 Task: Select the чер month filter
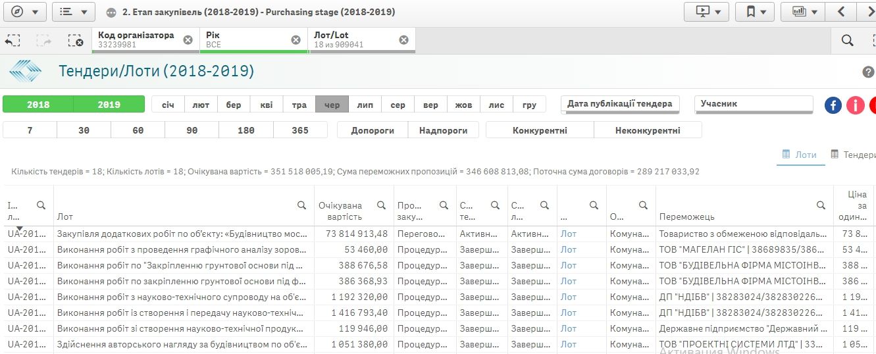[332, 105]
